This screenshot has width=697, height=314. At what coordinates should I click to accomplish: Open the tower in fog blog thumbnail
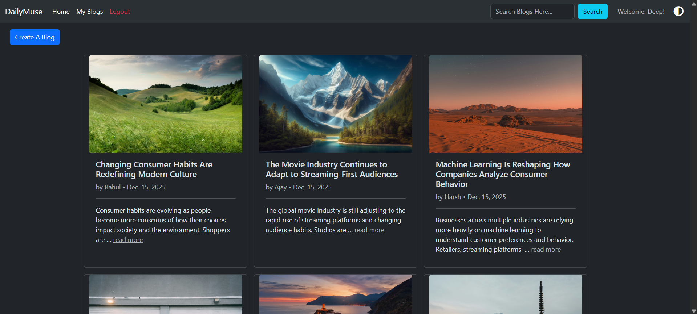tap(506, 294)
